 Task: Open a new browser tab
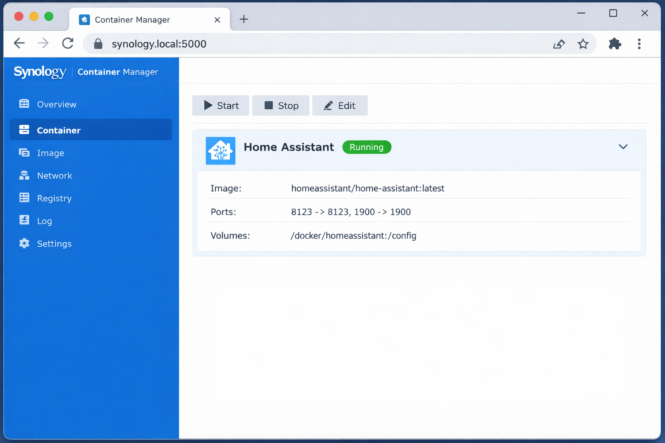pyautogui.click(x=244, y=19)
